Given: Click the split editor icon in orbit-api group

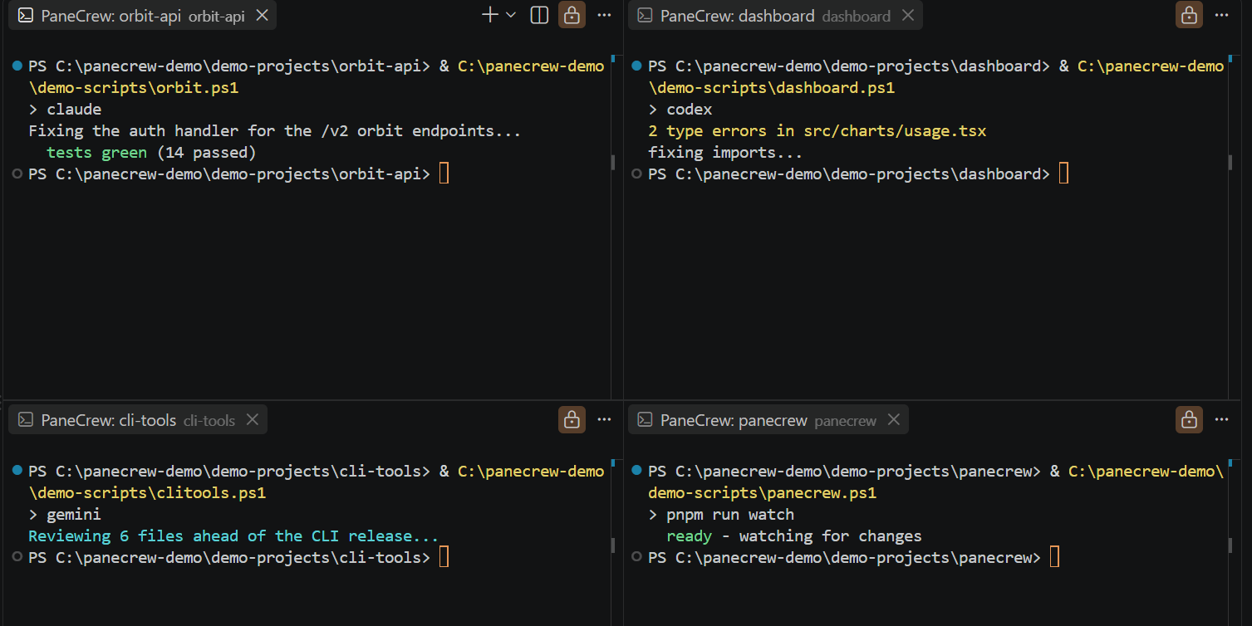Looking at the screenshot, I should tap(539, 15).
